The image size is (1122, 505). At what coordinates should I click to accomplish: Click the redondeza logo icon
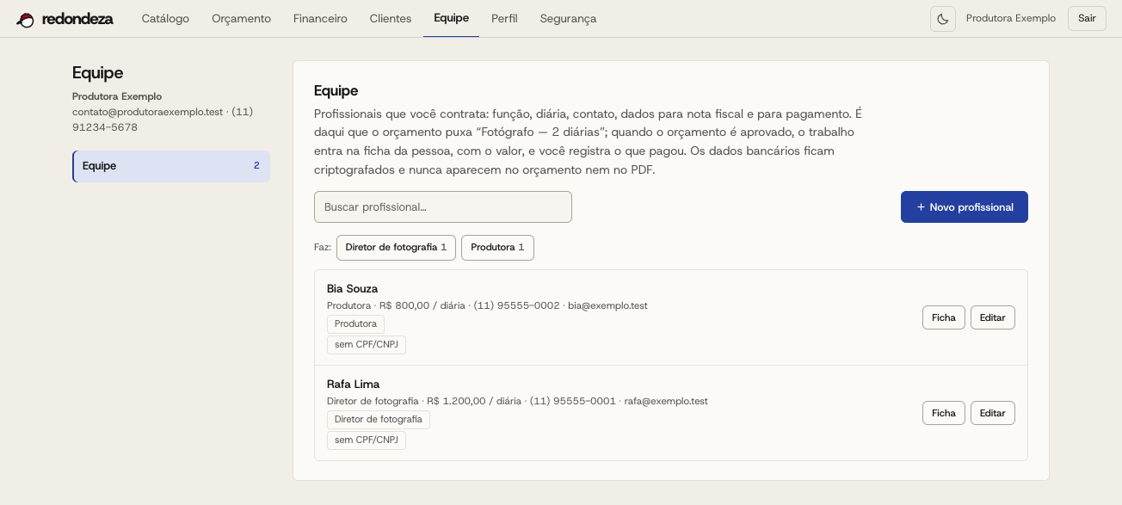(26, 19)
